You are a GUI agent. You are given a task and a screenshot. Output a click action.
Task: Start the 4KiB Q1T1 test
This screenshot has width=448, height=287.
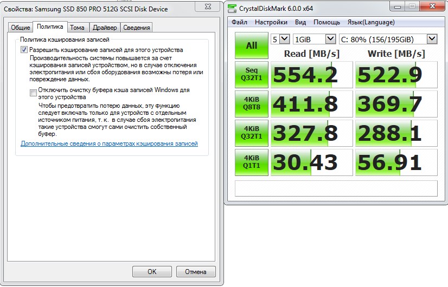(252, 162)
